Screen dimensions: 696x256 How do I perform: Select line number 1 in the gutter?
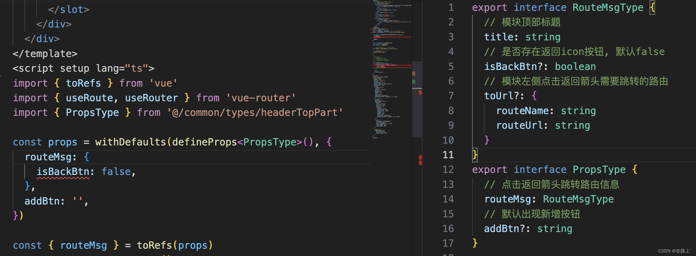pyautogui.click(x=451, y=8)
